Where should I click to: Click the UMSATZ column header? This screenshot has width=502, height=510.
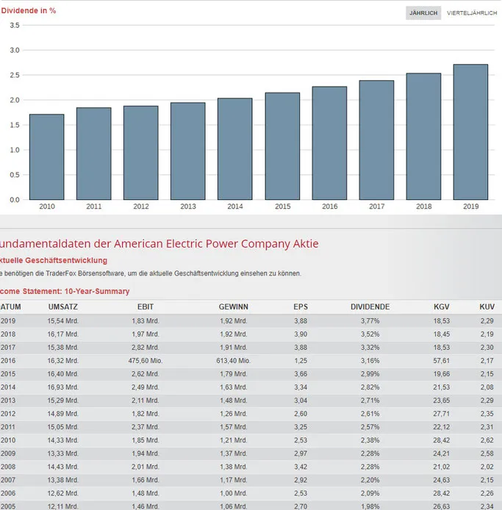tap(62, 306)
